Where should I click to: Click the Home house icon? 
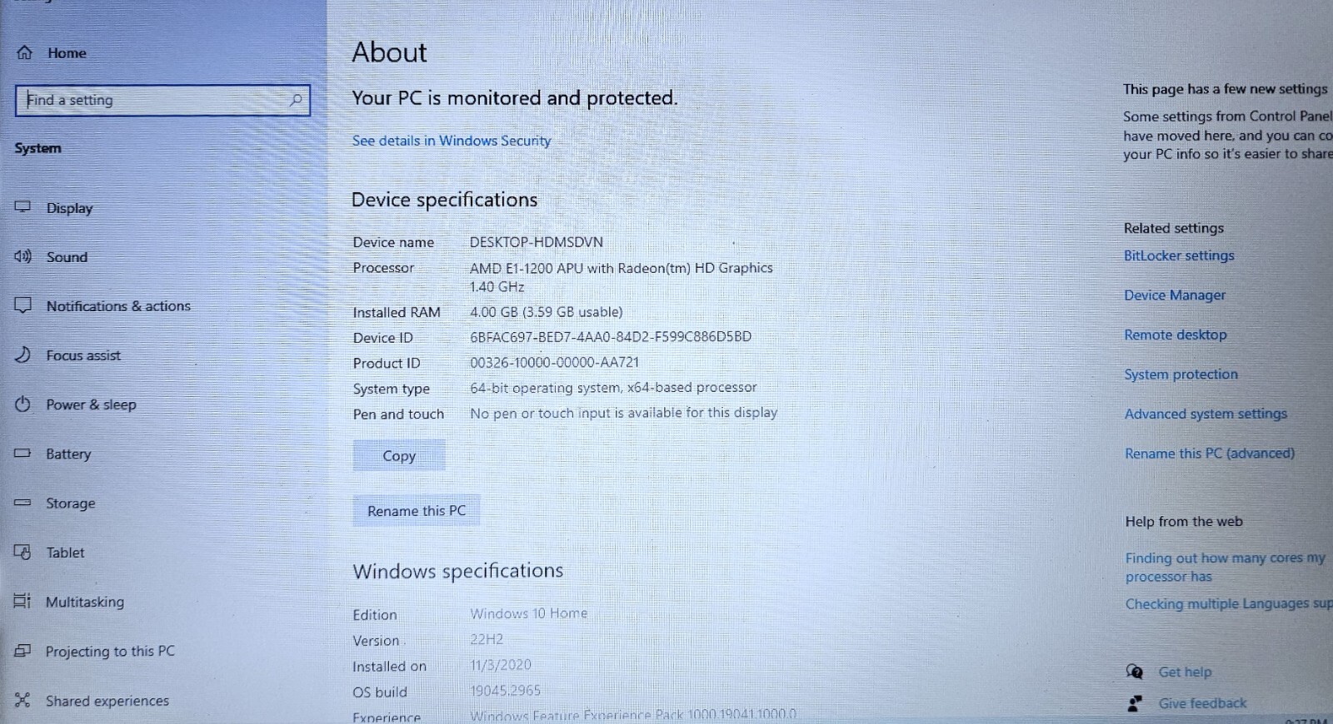(x=24, y=52)
